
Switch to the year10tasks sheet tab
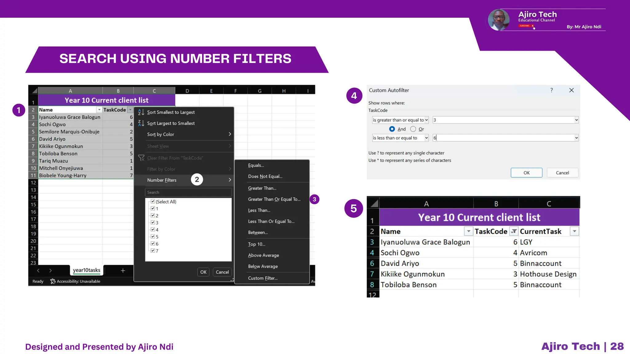(86, 270)
